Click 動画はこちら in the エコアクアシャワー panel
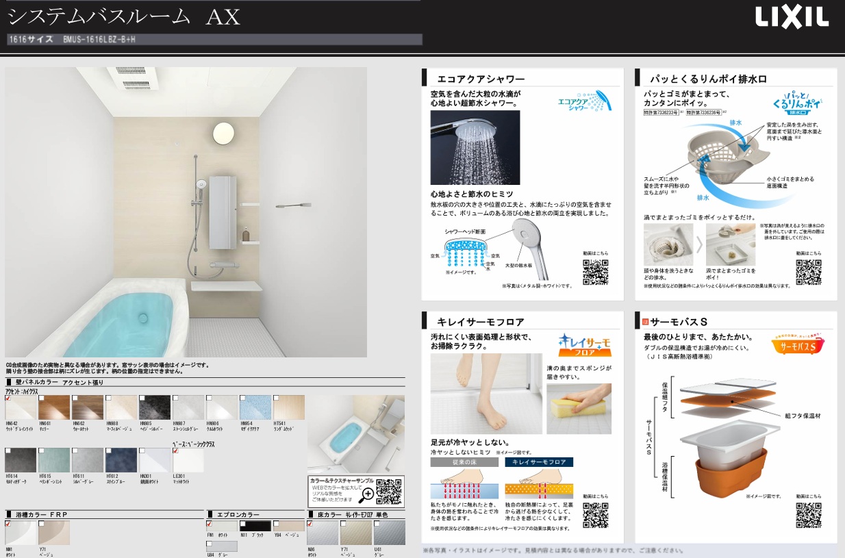This screenshot has height=558, width=845. coord(595,253)
